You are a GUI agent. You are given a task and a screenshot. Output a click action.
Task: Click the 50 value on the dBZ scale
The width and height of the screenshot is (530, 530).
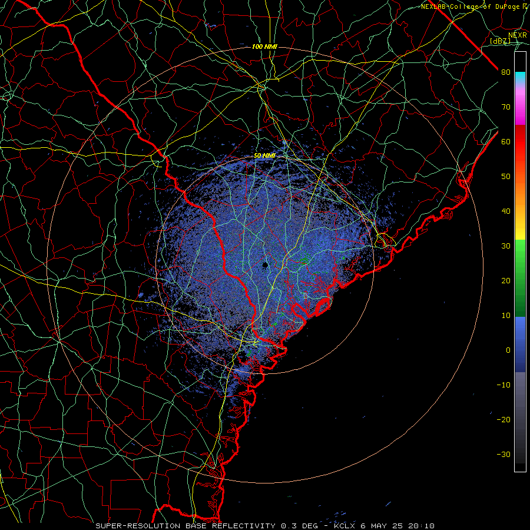(x=506, y=177)
